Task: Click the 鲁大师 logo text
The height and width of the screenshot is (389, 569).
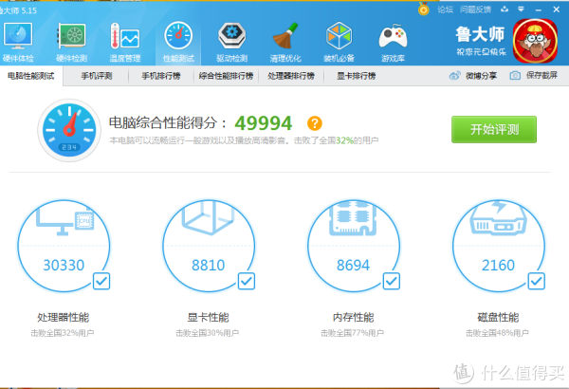Action: click(480, 34)
